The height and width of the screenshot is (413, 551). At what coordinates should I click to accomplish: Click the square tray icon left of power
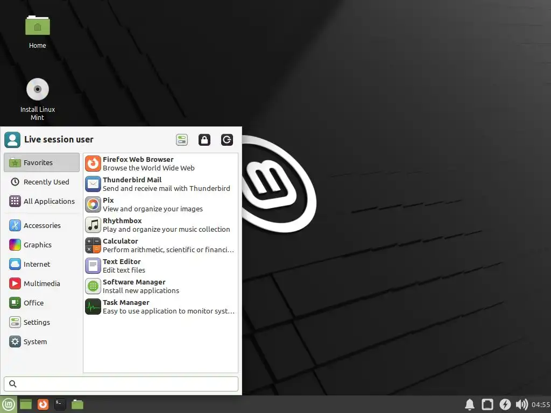[488, 404]
